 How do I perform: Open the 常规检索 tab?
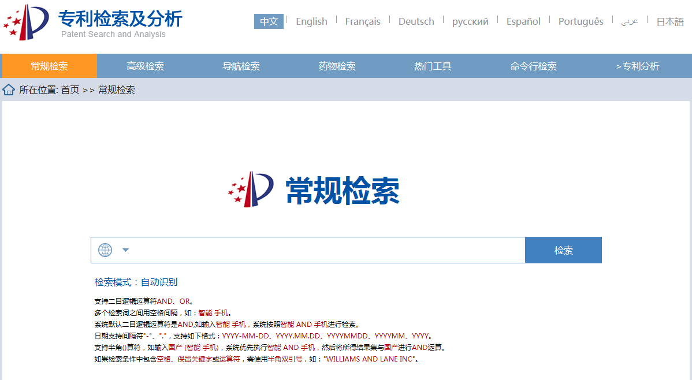pyautogui.click(x=50, y=66)
